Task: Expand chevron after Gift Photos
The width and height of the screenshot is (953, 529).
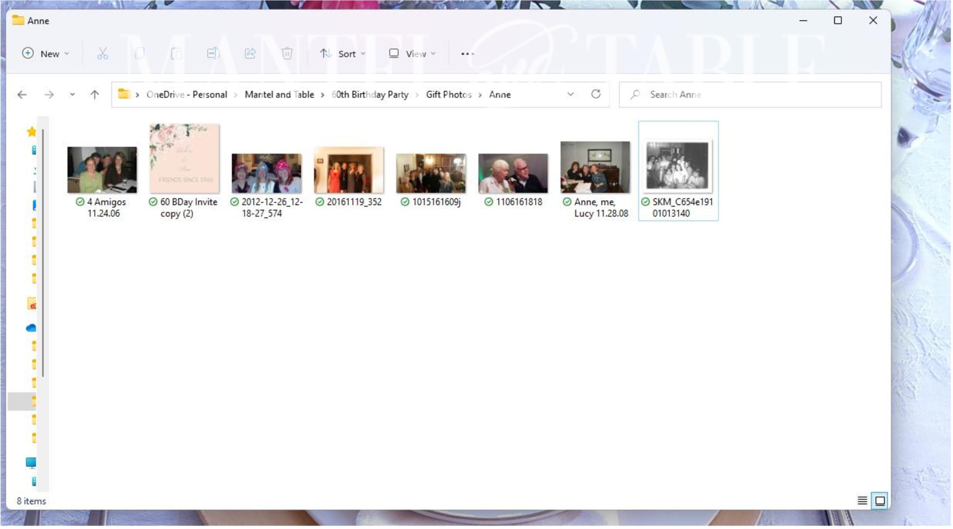Action: click(480, 95)
